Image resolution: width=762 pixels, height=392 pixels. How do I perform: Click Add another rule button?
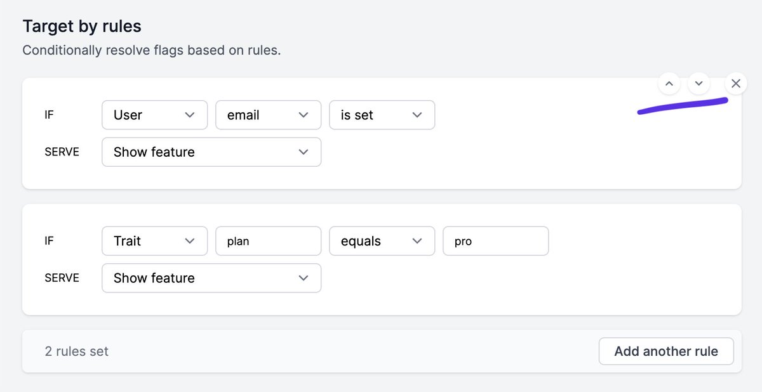tap(666, 351)
